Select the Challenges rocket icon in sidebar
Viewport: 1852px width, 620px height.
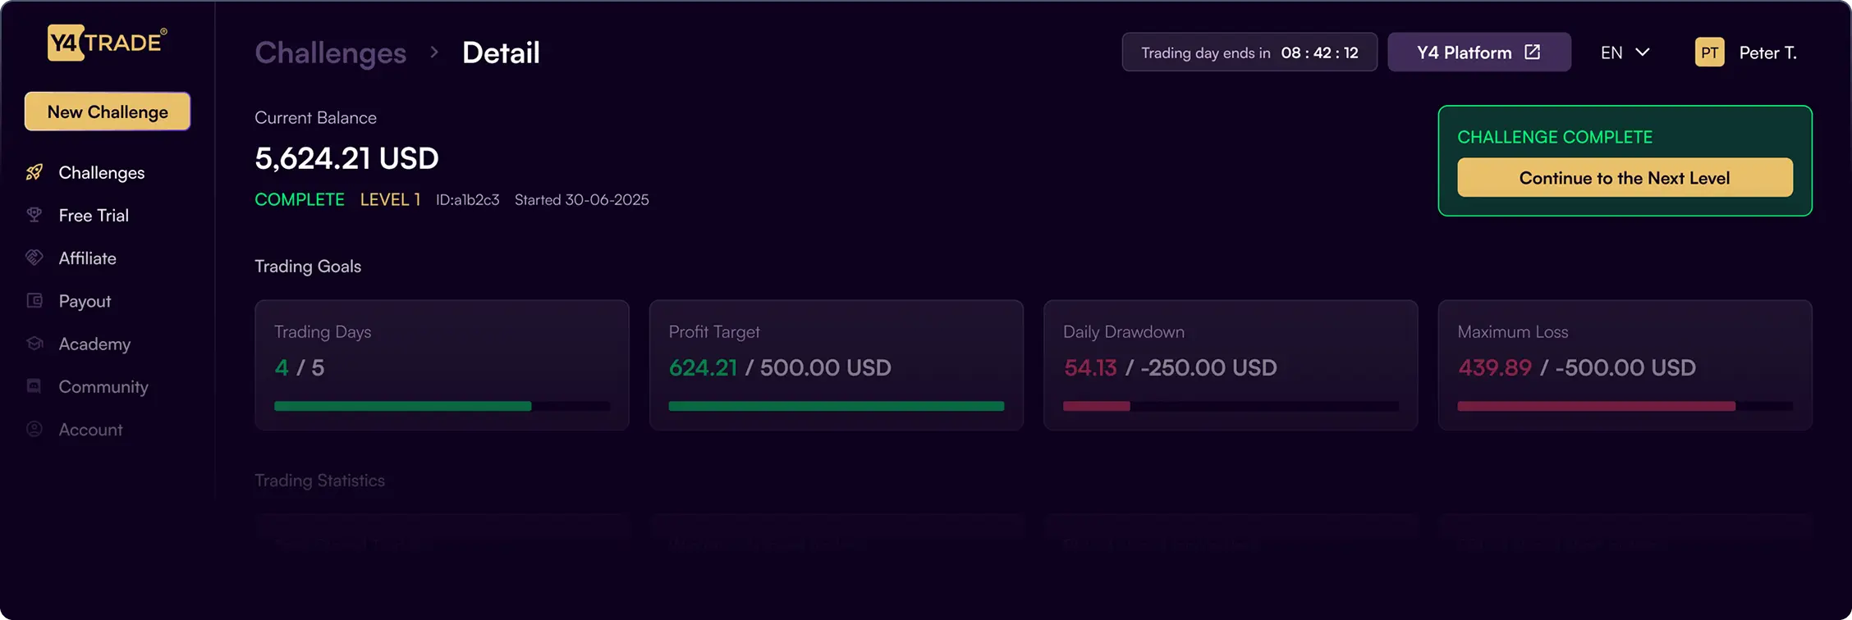[34, 172]
